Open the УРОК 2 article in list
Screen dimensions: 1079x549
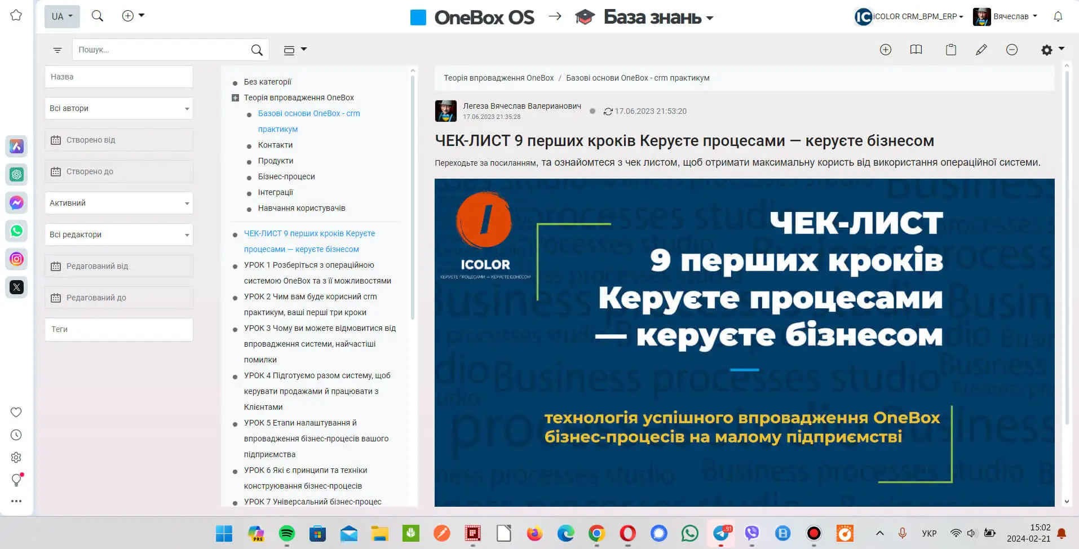(311, 304)
